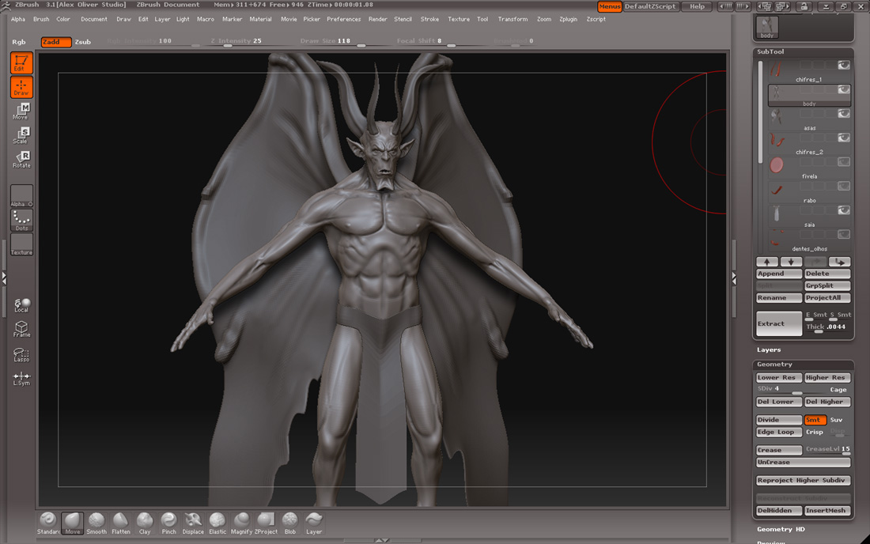This screenshot has height=544, width=870.
Task: Select the rabo subtool row
Action: coord(810,193)
